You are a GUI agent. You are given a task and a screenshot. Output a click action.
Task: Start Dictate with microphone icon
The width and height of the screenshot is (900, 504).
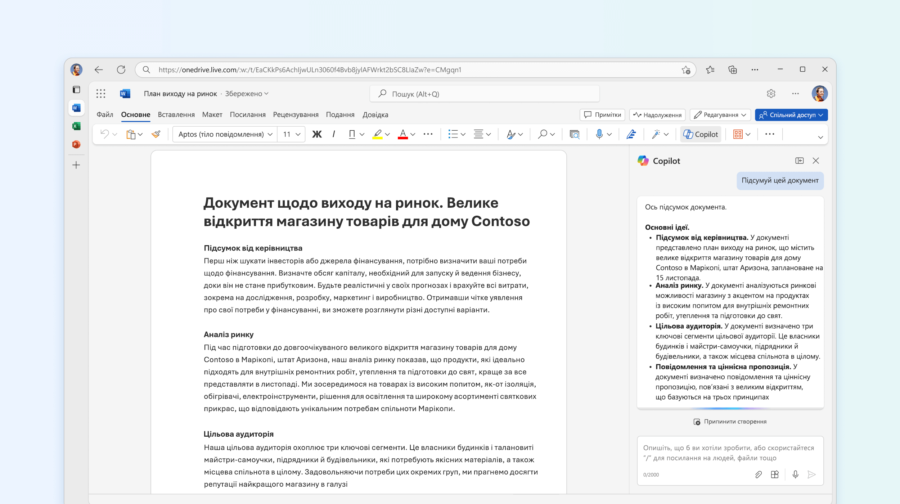[599, 134]
